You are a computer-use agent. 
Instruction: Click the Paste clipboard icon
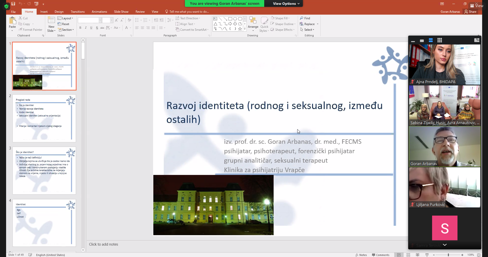[x=12, y=21]
